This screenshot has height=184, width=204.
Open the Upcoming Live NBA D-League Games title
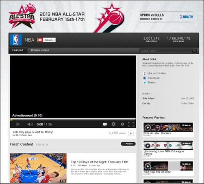164,152
